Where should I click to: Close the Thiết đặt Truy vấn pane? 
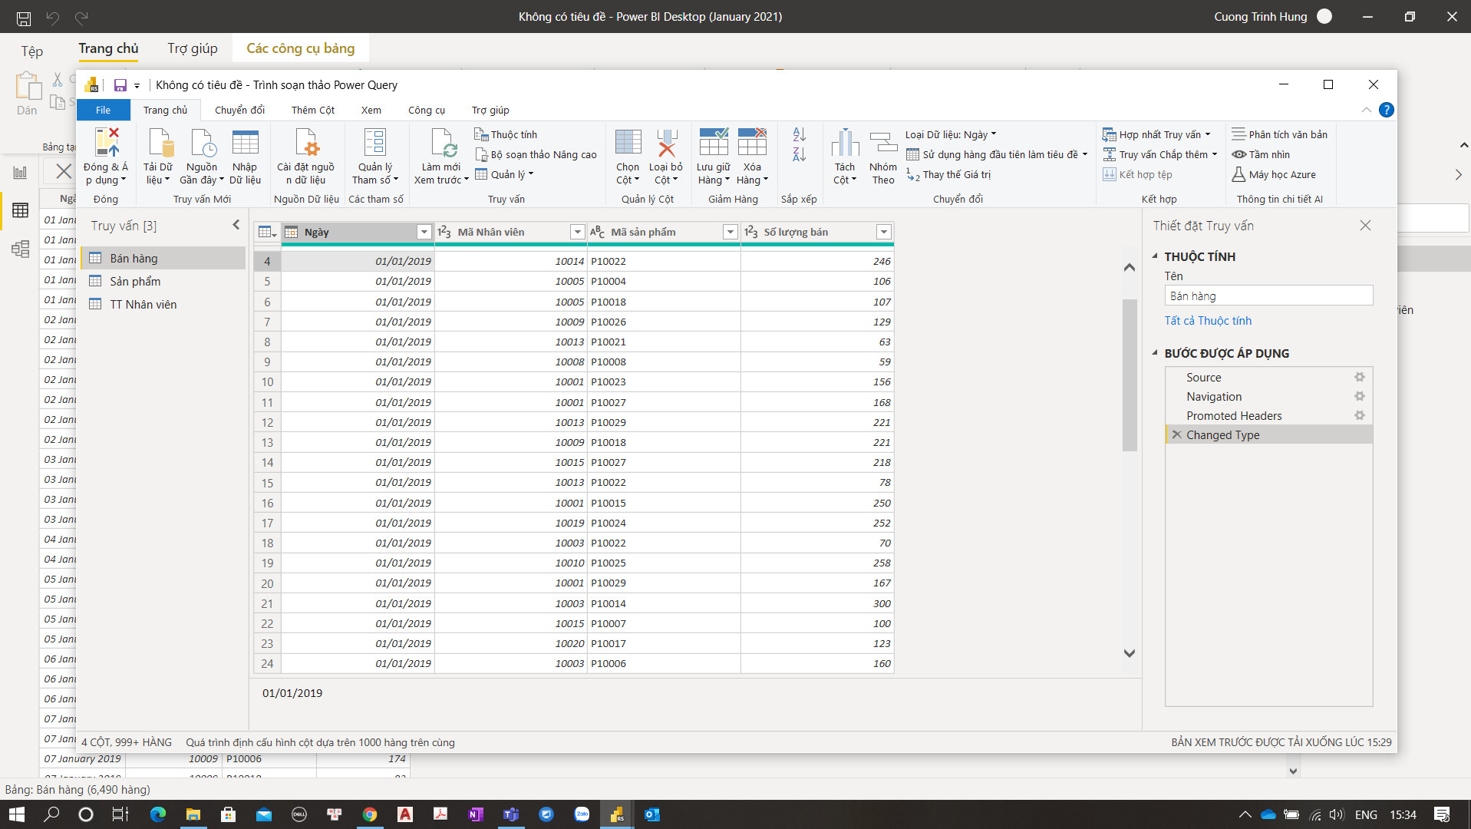coord(1365,225)
